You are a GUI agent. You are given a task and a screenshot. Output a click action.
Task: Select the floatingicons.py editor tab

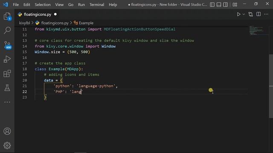(x=37, y=14)
